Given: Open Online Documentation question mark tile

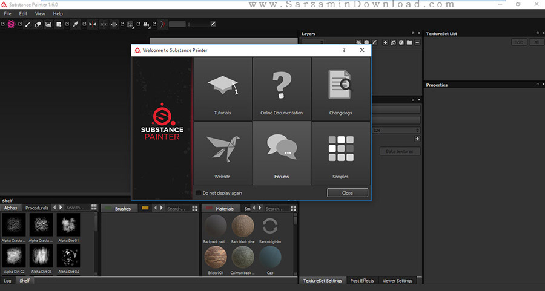Looking at the screenshot, I should point(282,90).
